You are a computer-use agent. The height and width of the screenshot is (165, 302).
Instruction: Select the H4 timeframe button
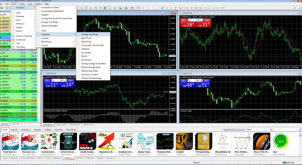click(x=210, y=8)
